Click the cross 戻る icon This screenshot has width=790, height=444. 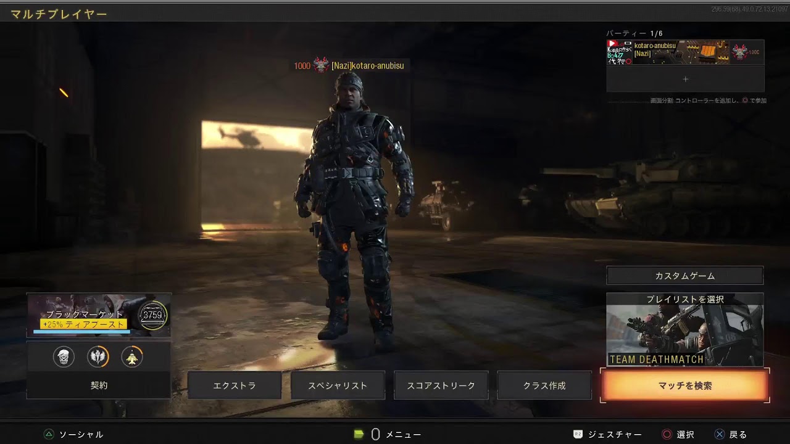(720, 434)
